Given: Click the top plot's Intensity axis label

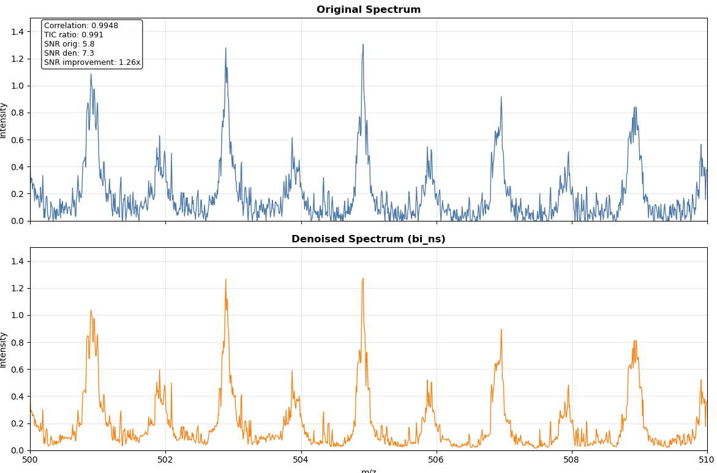Looking at the screenshot, I should [x=4, y=120].
